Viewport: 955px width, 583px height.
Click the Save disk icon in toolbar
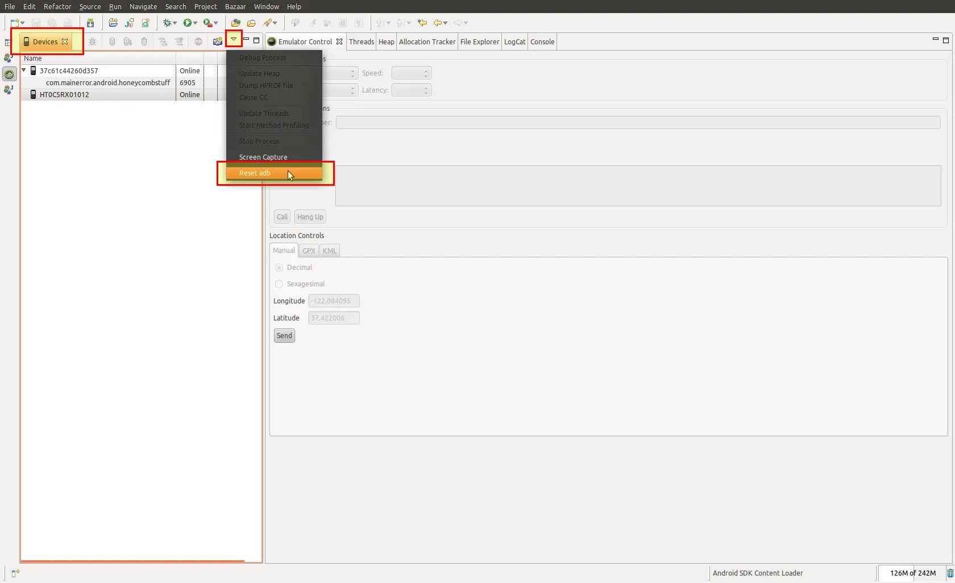tap(36, 23)
